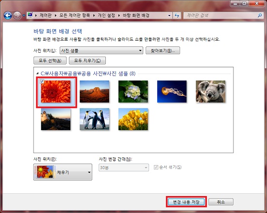Select the hydrangea flower thumbnail
This screenshot has width=267, height=213.
coord(133,91)
